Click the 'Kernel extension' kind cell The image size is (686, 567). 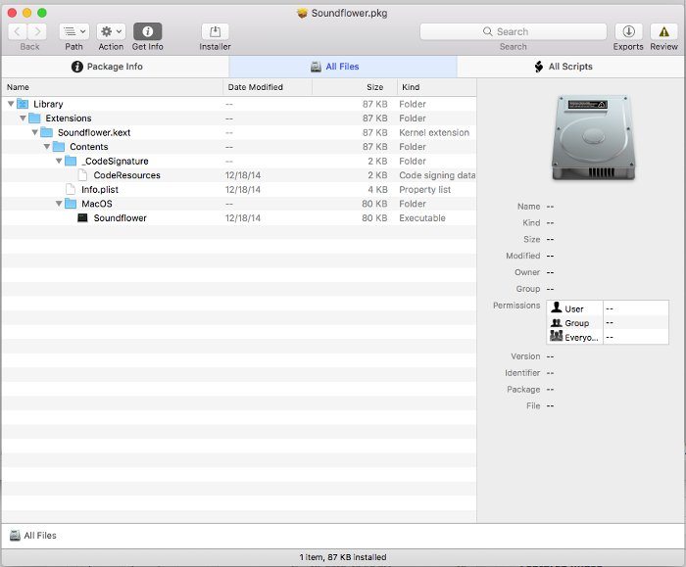pyautogui.click(x=434, y=132)
